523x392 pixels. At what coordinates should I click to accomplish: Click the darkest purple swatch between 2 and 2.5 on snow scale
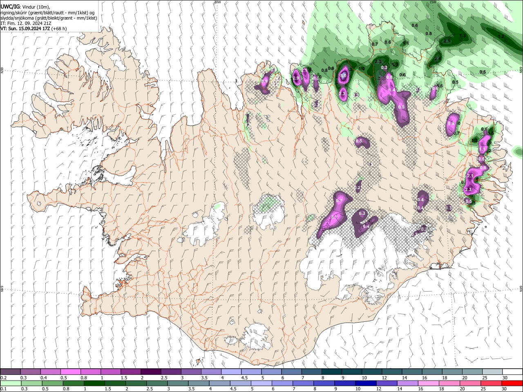coord(151,372)
